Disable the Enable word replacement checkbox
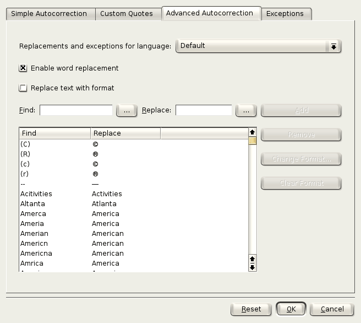 pos(23,68)
